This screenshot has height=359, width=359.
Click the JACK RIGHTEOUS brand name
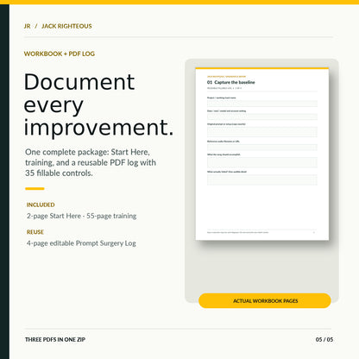[x=66, y=26]
